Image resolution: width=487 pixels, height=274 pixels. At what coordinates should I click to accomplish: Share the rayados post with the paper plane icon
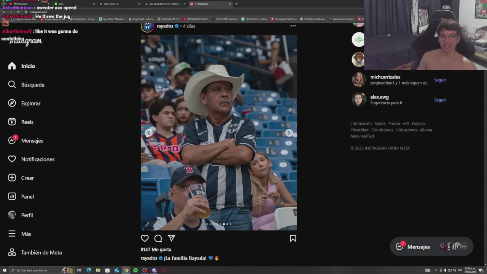[172, 238]
